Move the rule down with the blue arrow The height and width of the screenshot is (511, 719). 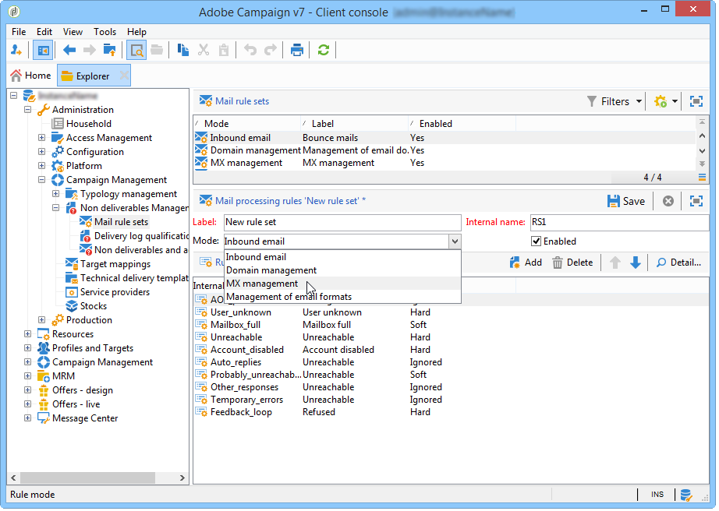pos(635,263)
